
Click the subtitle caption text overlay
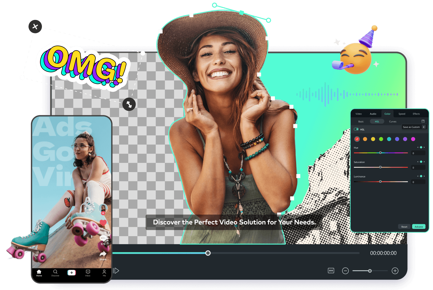tap(234, 222)
